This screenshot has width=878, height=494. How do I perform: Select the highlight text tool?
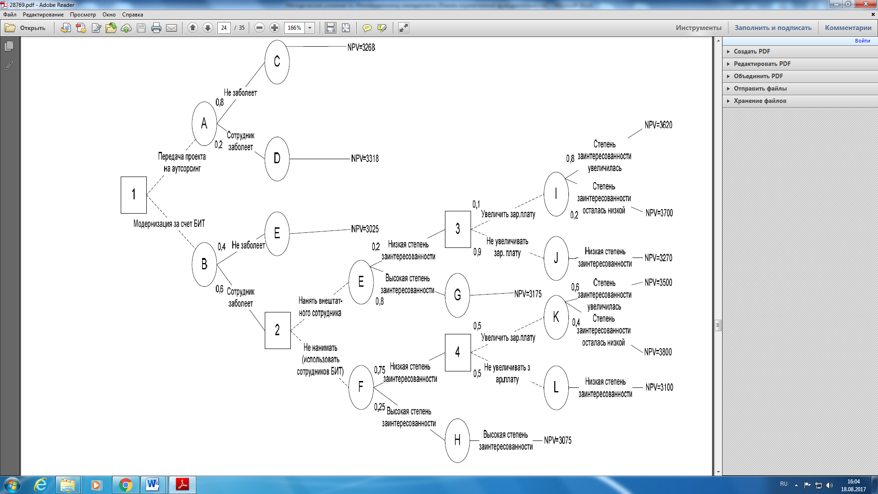point(382,28)
